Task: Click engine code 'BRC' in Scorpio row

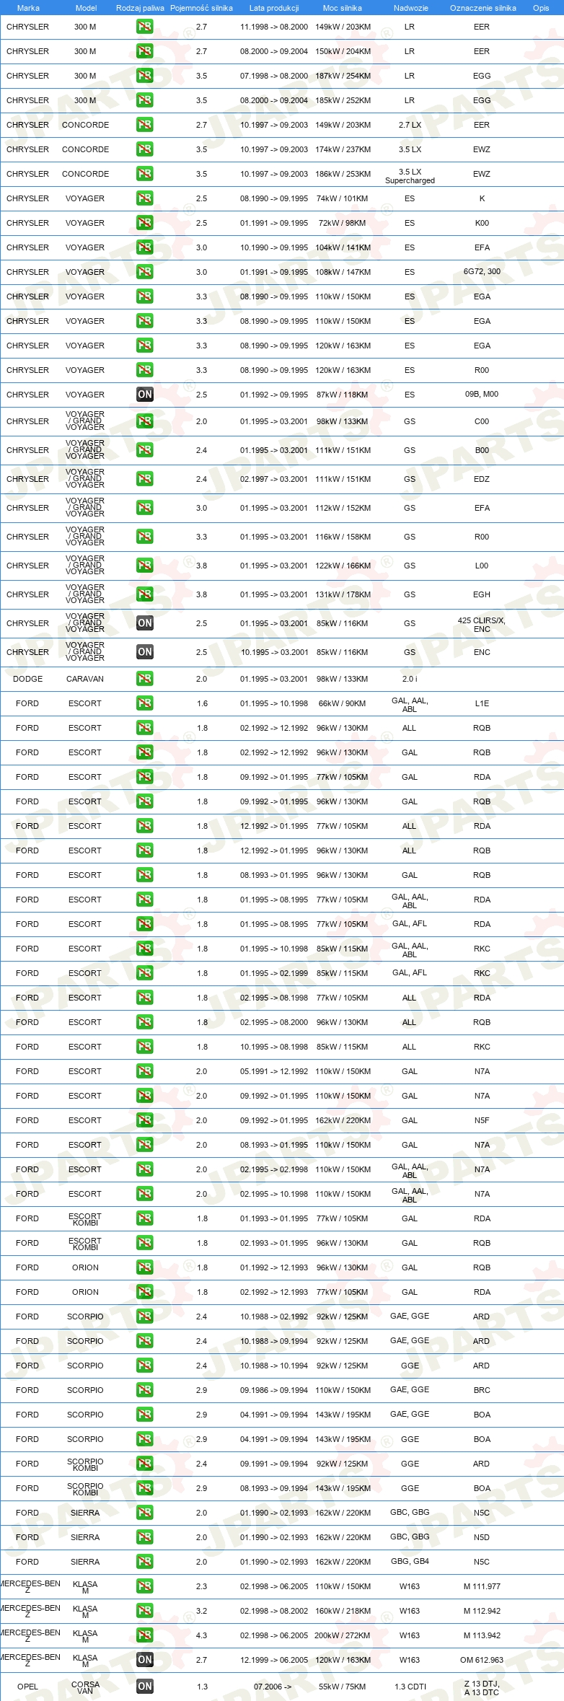Action: [x=482, y=1390]
